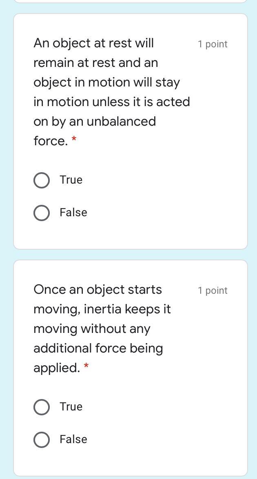
Task: Click the "True" label text under inertia question
Action: pos(71,407)
